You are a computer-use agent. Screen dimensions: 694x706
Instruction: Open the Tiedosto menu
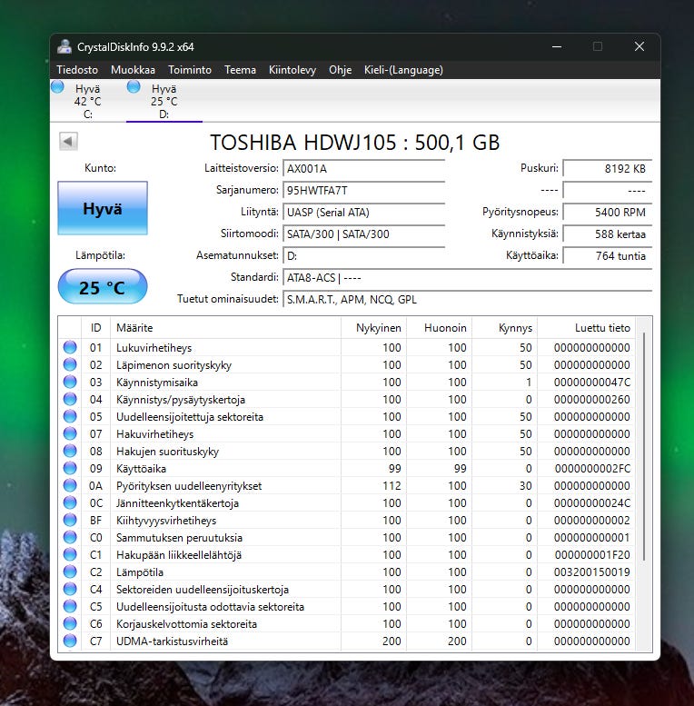(x=77, y=70)
